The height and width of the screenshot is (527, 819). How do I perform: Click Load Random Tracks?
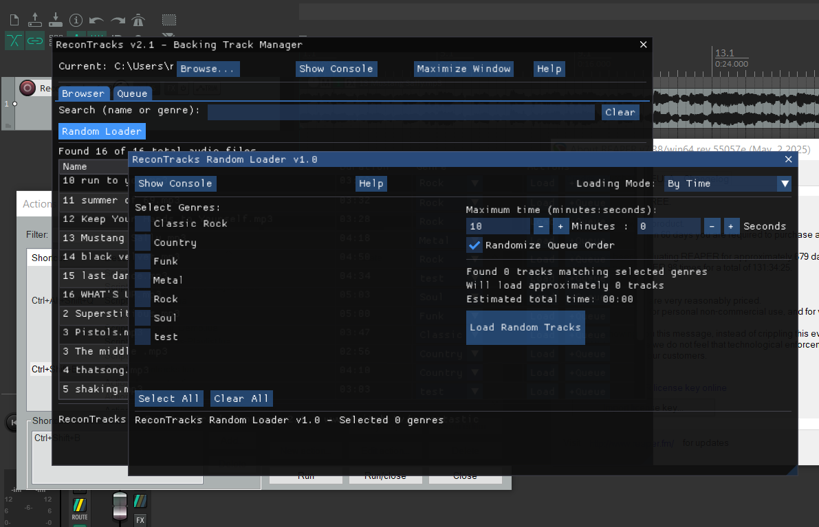pos(525,328)
